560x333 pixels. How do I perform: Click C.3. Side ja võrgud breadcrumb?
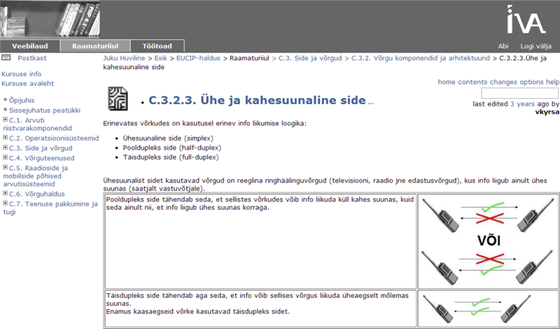[310, 58]
